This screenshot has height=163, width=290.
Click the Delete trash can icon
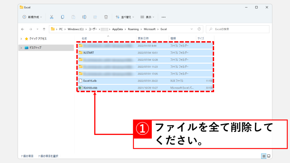coord(106,17)
